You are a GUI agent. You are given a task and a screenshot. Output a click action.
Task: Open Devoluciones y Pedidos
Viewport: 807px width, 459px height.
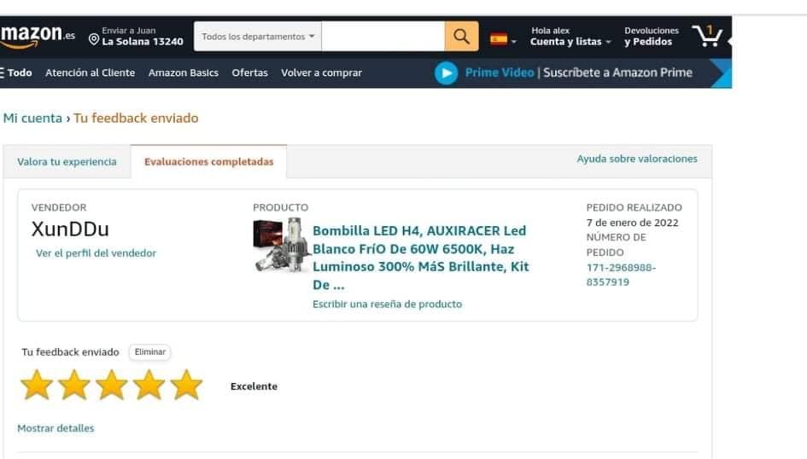pyautogui.click(x=652, y=37)
